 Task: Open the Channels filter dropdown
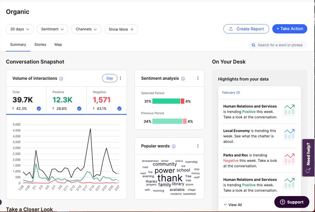[x=86, y=29]
